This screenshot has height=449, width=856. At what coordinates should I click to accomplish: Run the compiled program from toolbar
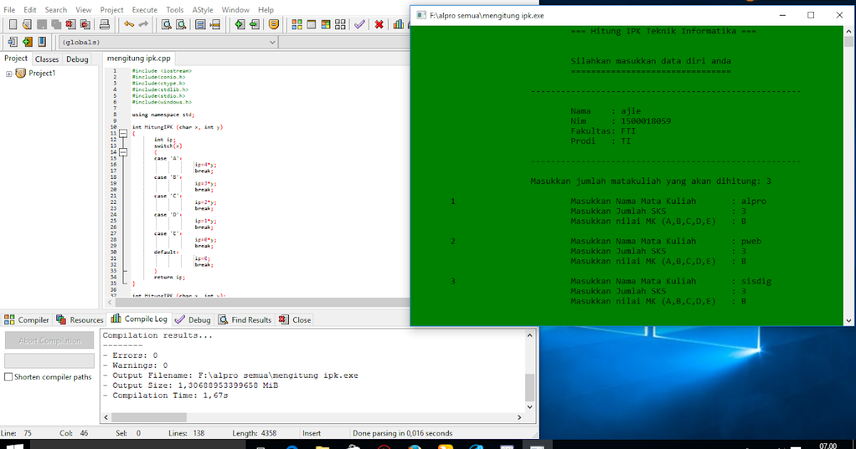coord(311,24)
